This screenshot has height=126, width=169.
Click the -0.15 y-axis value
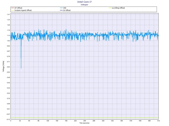click(x=8, y=119)
